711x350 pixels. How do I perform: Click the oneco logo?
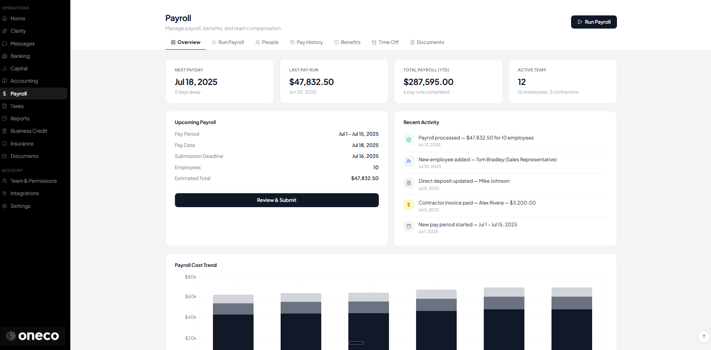point(33,336)
